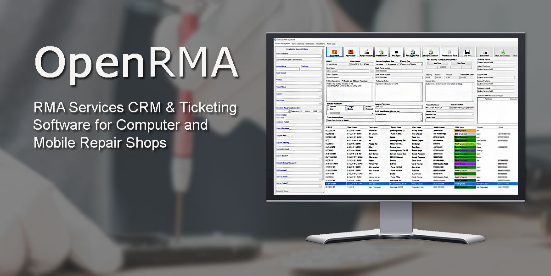Click the orange Awaiting Repair status cell

click(x=466, y=130)
